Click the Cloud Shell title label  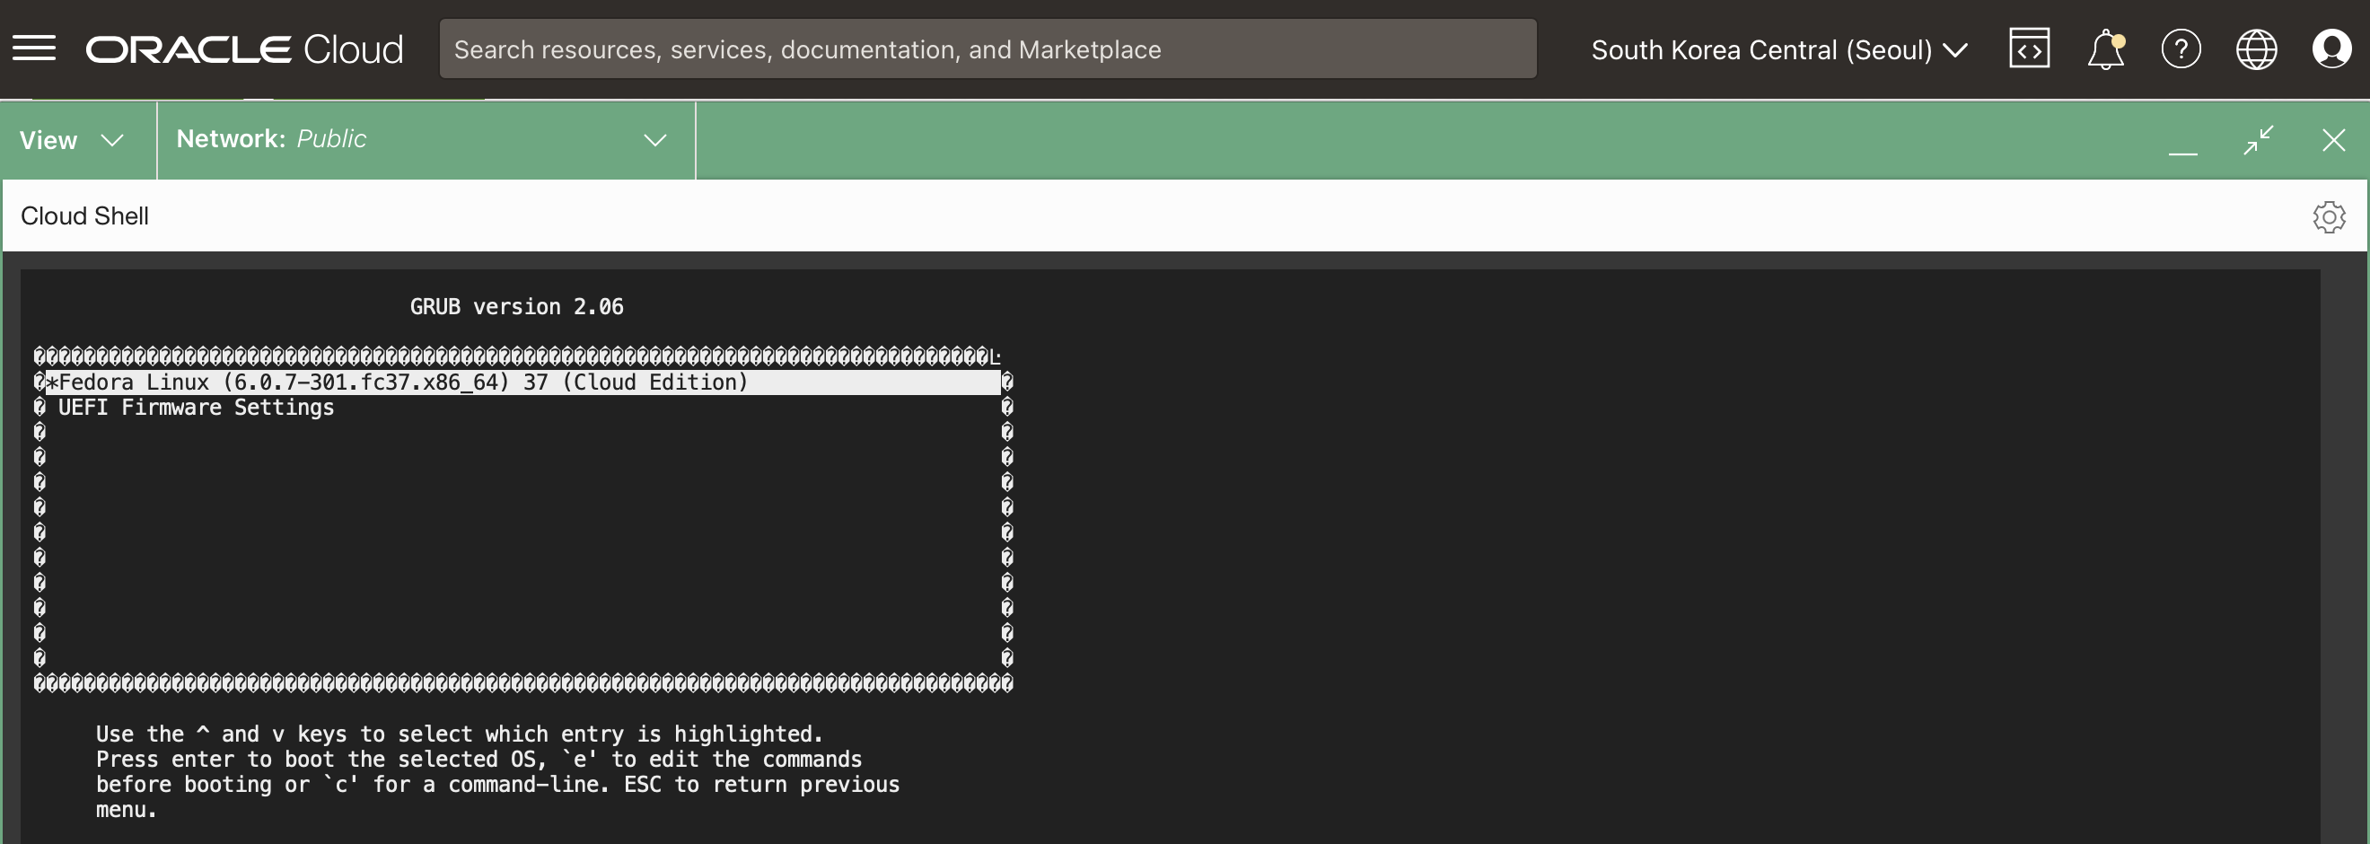(x=84, y=216)
